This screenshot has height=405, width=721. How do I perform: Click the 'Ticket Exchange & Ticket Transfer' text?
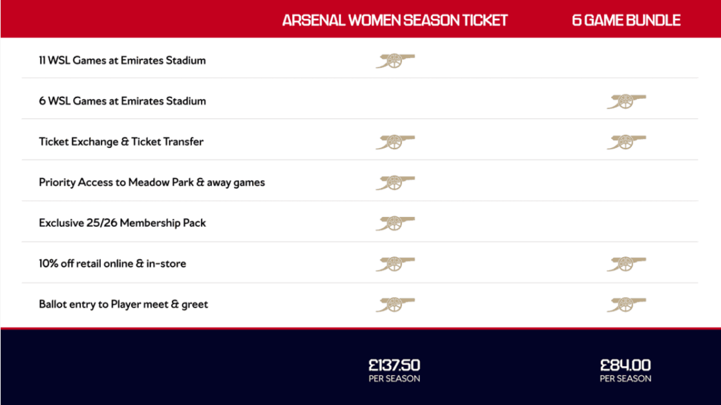click(x=121, y=142)
